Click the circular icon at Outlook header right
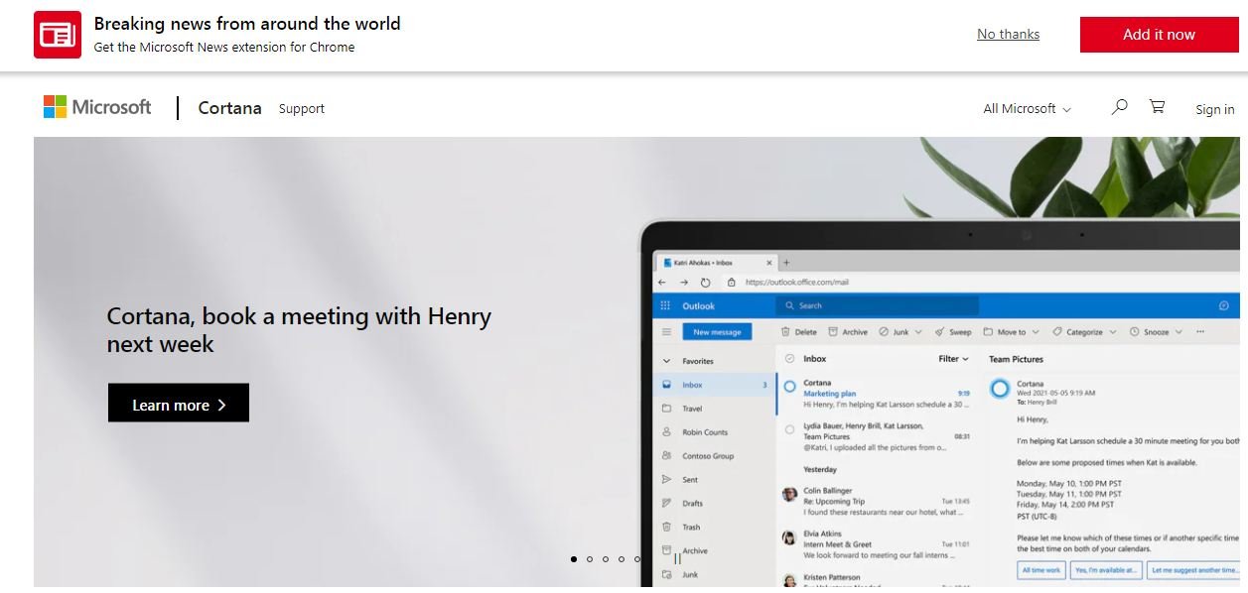Screen dimensions: 1248x593 1224,305
